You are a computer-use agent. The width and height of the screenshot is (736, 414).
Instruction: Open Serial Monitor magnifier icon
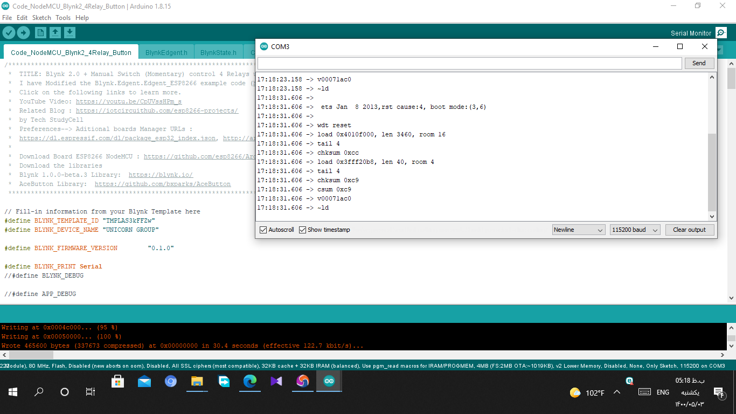[721, 33]
